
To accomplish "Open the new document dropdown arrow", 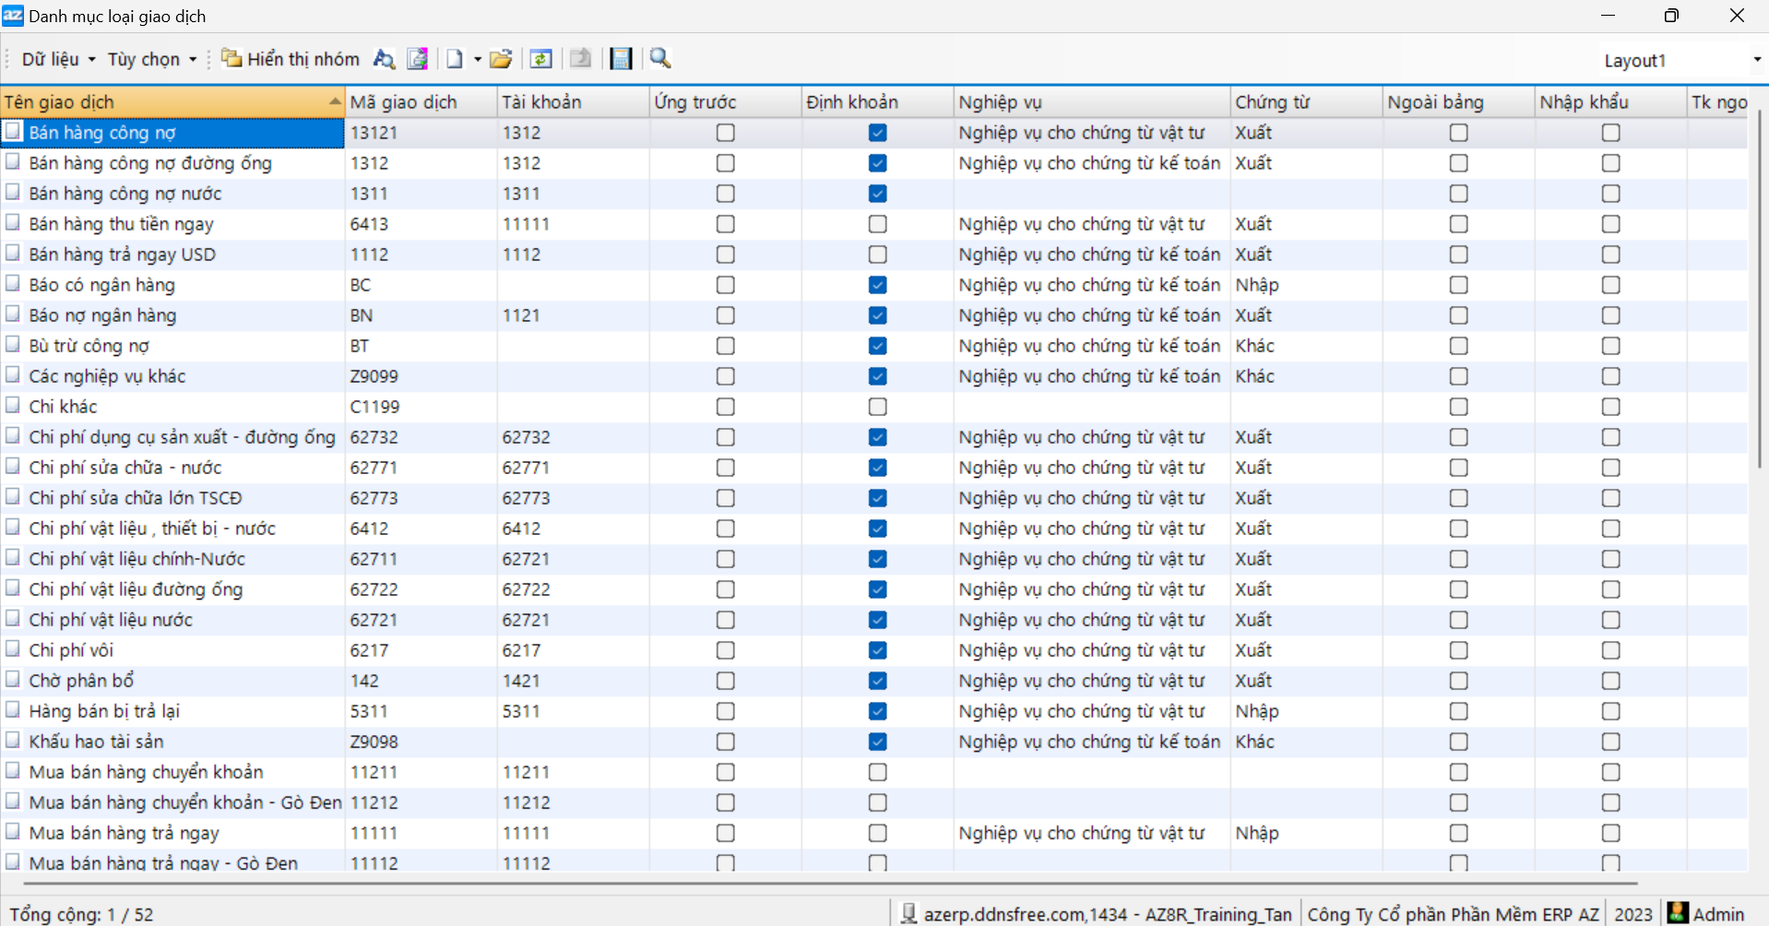I will click(x=478, y=59).
